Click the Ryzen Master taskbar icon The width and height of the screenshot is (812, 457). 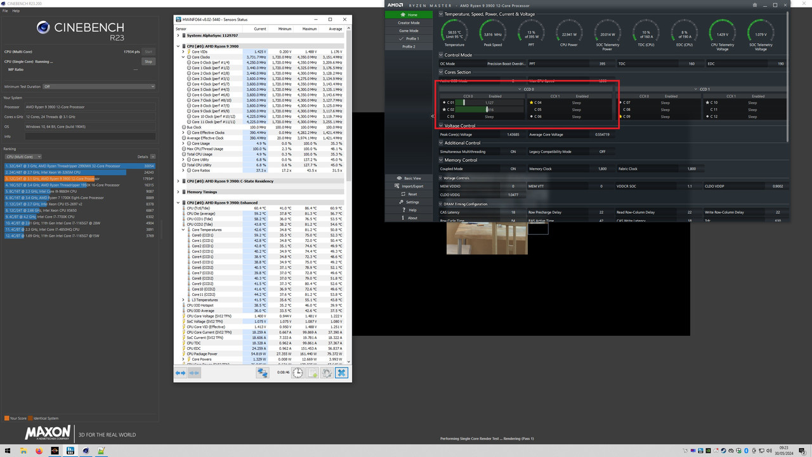coord(55,450)
